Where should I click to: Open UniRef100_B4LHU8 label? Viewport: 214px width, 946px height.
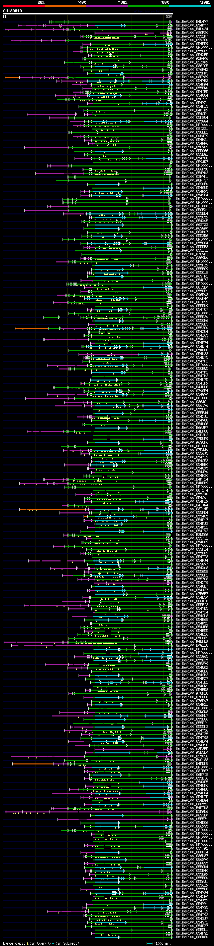tap(192, 432)
